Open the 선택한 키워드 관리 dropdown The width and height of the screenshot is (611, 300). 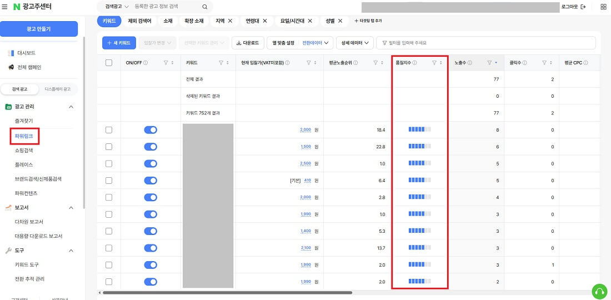[x=204, y=43]
